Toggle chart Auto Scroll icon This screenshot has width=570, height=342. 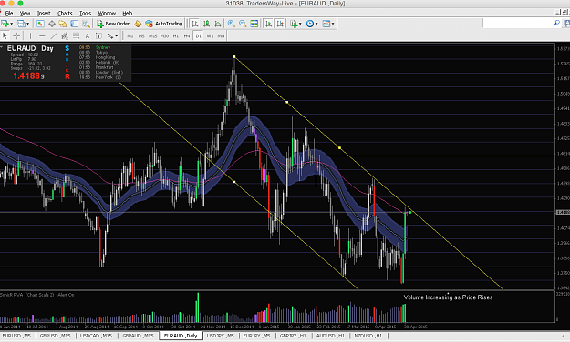268,24
